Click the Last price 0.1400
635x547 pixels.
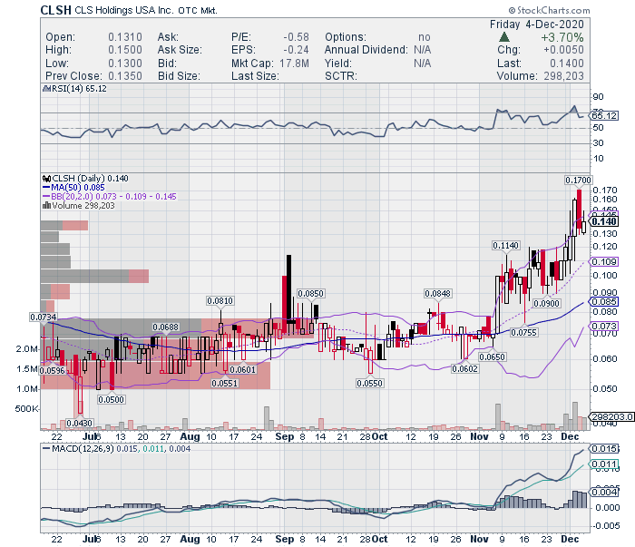click(x=567, y=63)
